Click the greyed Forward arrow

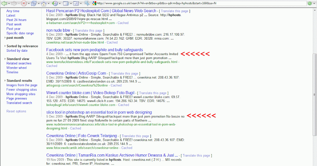14,3
